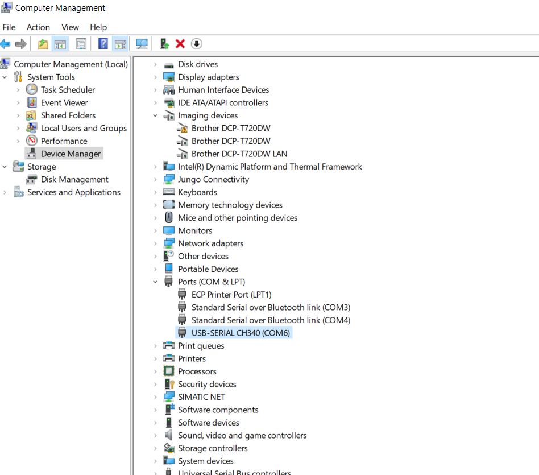
Task: Select USB-SERIAL CH340 (COM6) device
Action: click(241, 333)
